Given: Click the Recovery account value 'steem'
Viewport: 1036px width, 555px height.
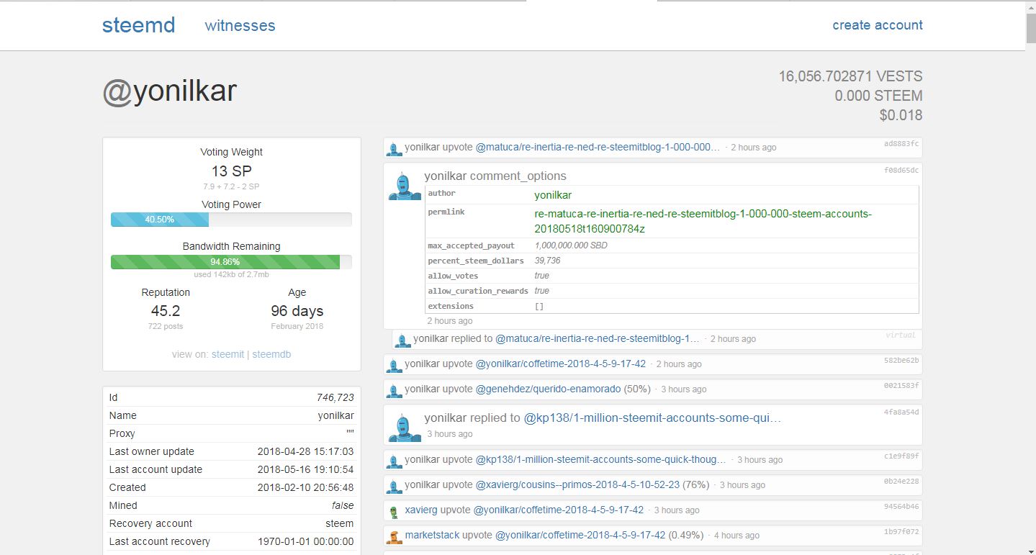Looking at the screenshot, I should point(340,523).
